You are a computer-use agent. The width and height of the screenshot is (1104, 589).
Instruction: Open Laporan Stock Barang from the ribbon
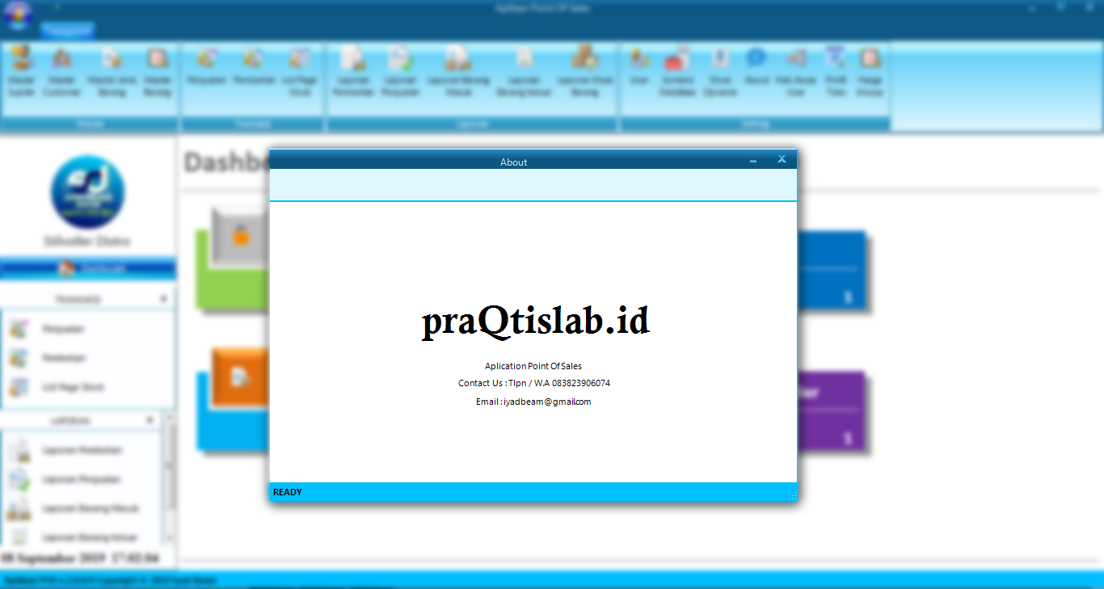tap(584, 71)
